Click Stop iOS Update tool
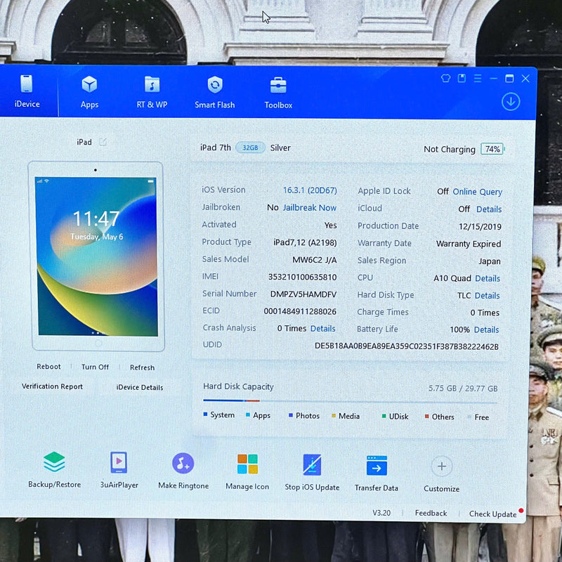Screen dimensions: 562x562 click(x=312, y=472)
